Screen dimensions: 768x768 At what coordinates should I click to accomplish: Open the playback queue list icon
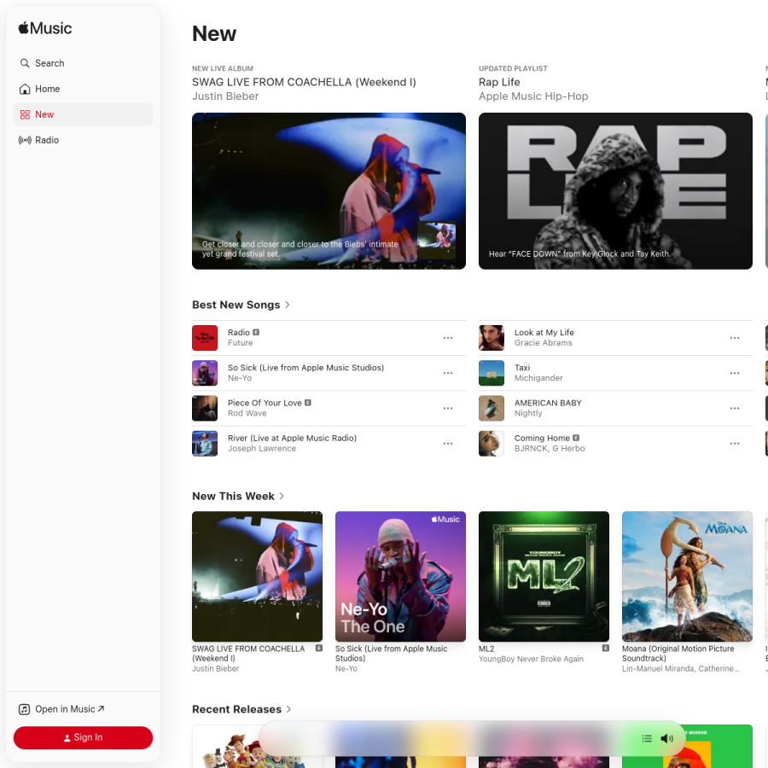[x=647, y=738]
